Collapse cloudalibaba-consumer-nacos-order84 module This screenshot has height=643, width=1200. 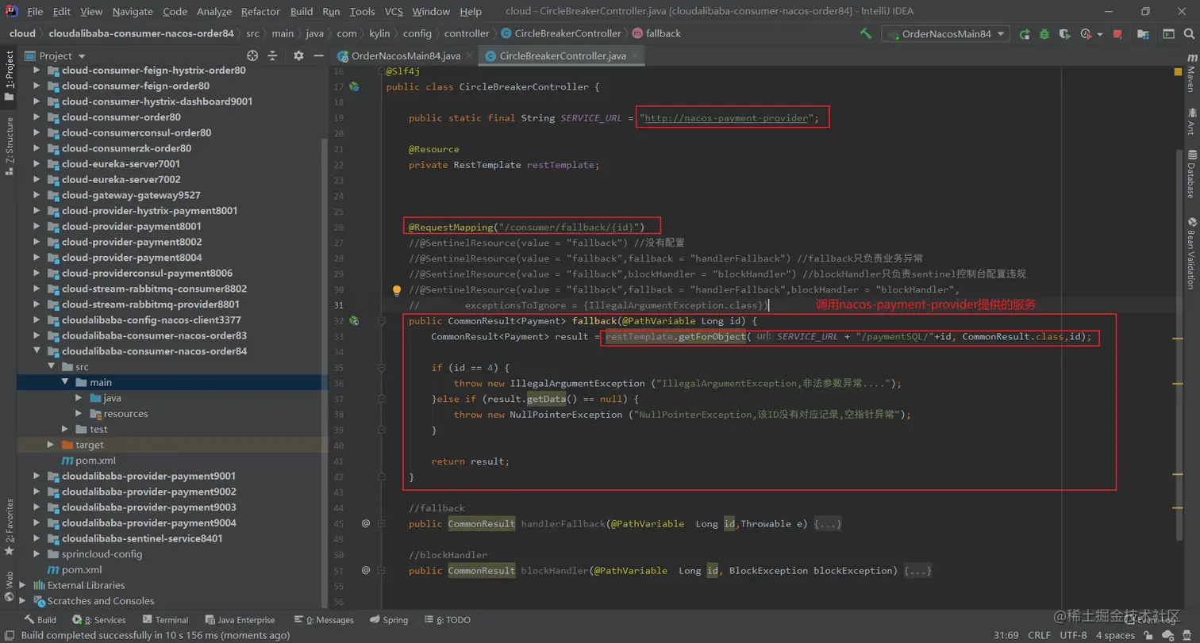pyautogui.click(x=37, y=351)
